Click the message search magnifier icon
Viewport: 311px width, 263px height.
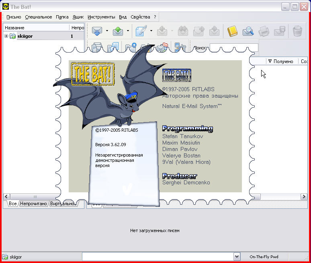(x=248, y=31)
